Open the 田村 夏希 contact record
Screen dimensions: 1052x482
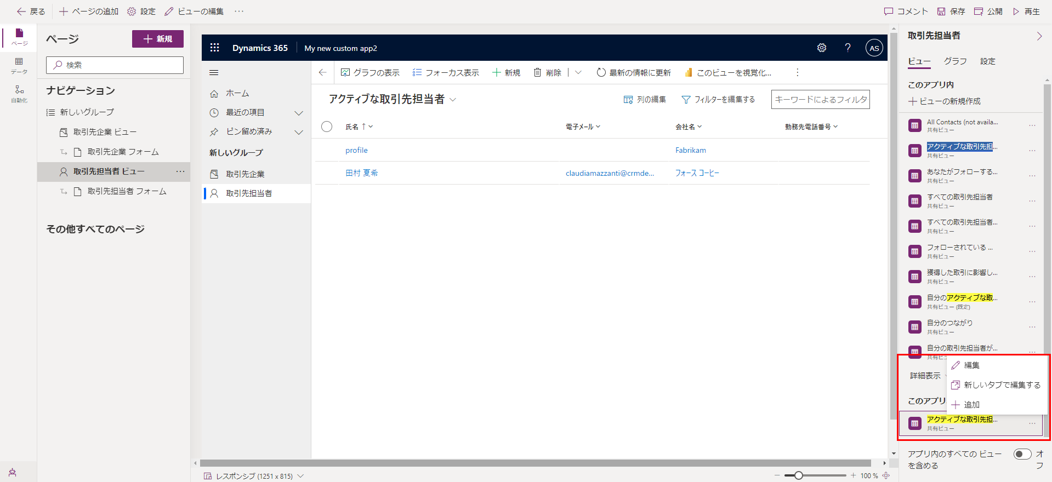pos(361,173)
